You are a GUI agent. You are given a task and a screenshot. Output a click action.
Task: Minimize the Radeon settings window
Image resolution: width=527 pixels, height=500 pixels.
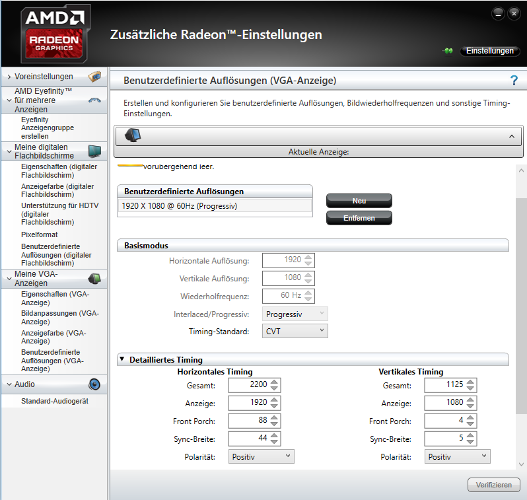coord(498,13)
